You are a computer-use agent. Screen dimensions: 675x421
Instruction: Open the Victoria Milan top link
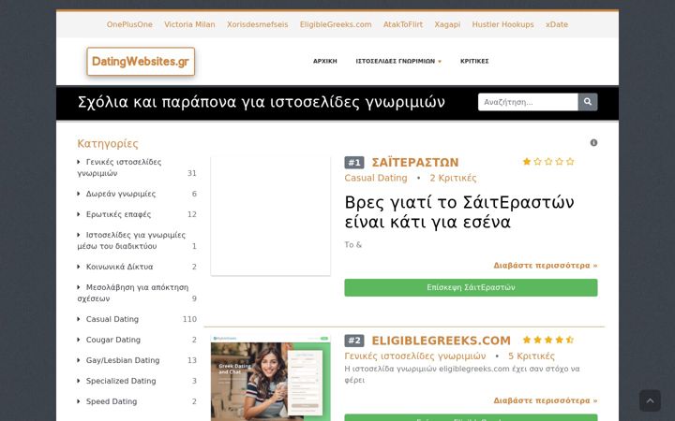tap(189, 24)
